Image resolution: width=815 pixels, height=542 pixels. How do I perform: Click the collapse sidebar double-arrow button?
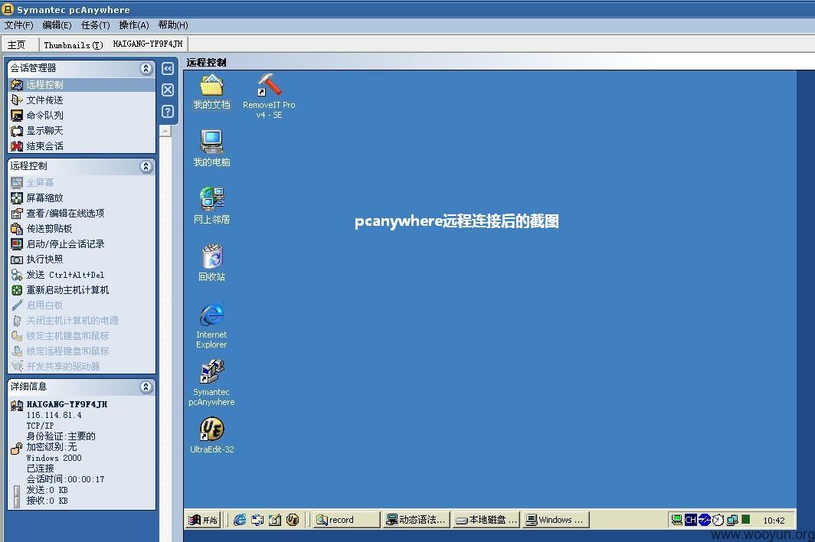point(167,69)
